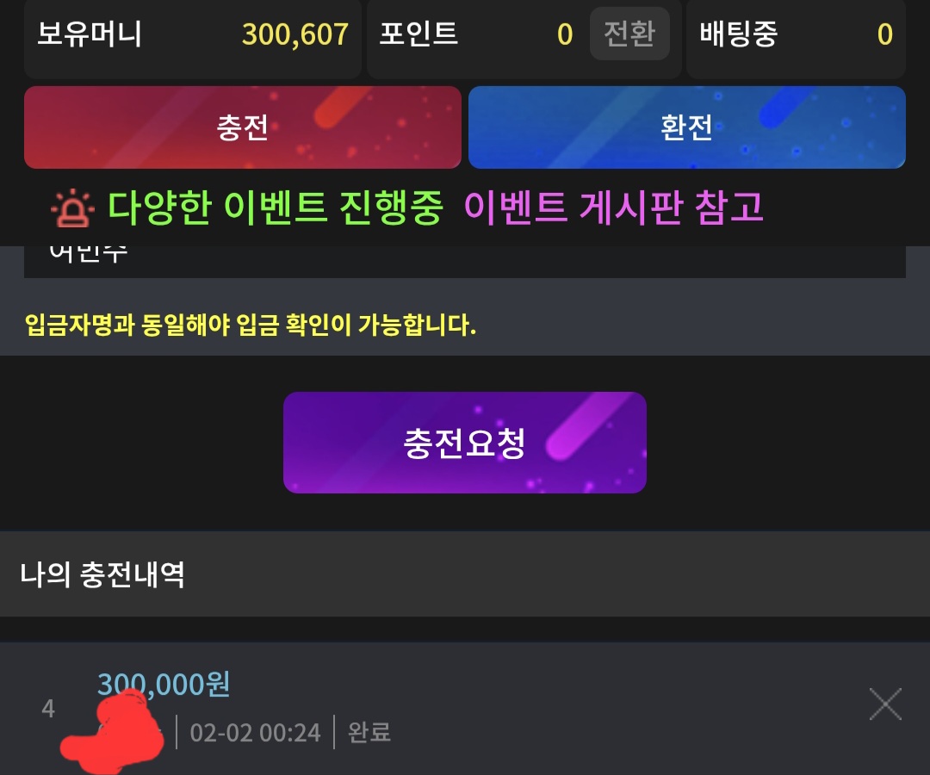Delete the 300,000원 charge history entry
This screenshot has width=930, height=775.
tap(885, 704)
